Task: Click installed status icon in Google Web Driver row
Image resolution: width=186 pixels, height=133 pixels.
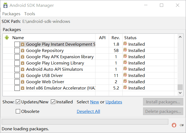Action: click(x=125, y=82)
